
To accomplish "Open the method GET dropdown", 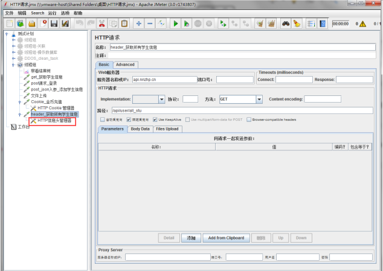I will point(259,99).
